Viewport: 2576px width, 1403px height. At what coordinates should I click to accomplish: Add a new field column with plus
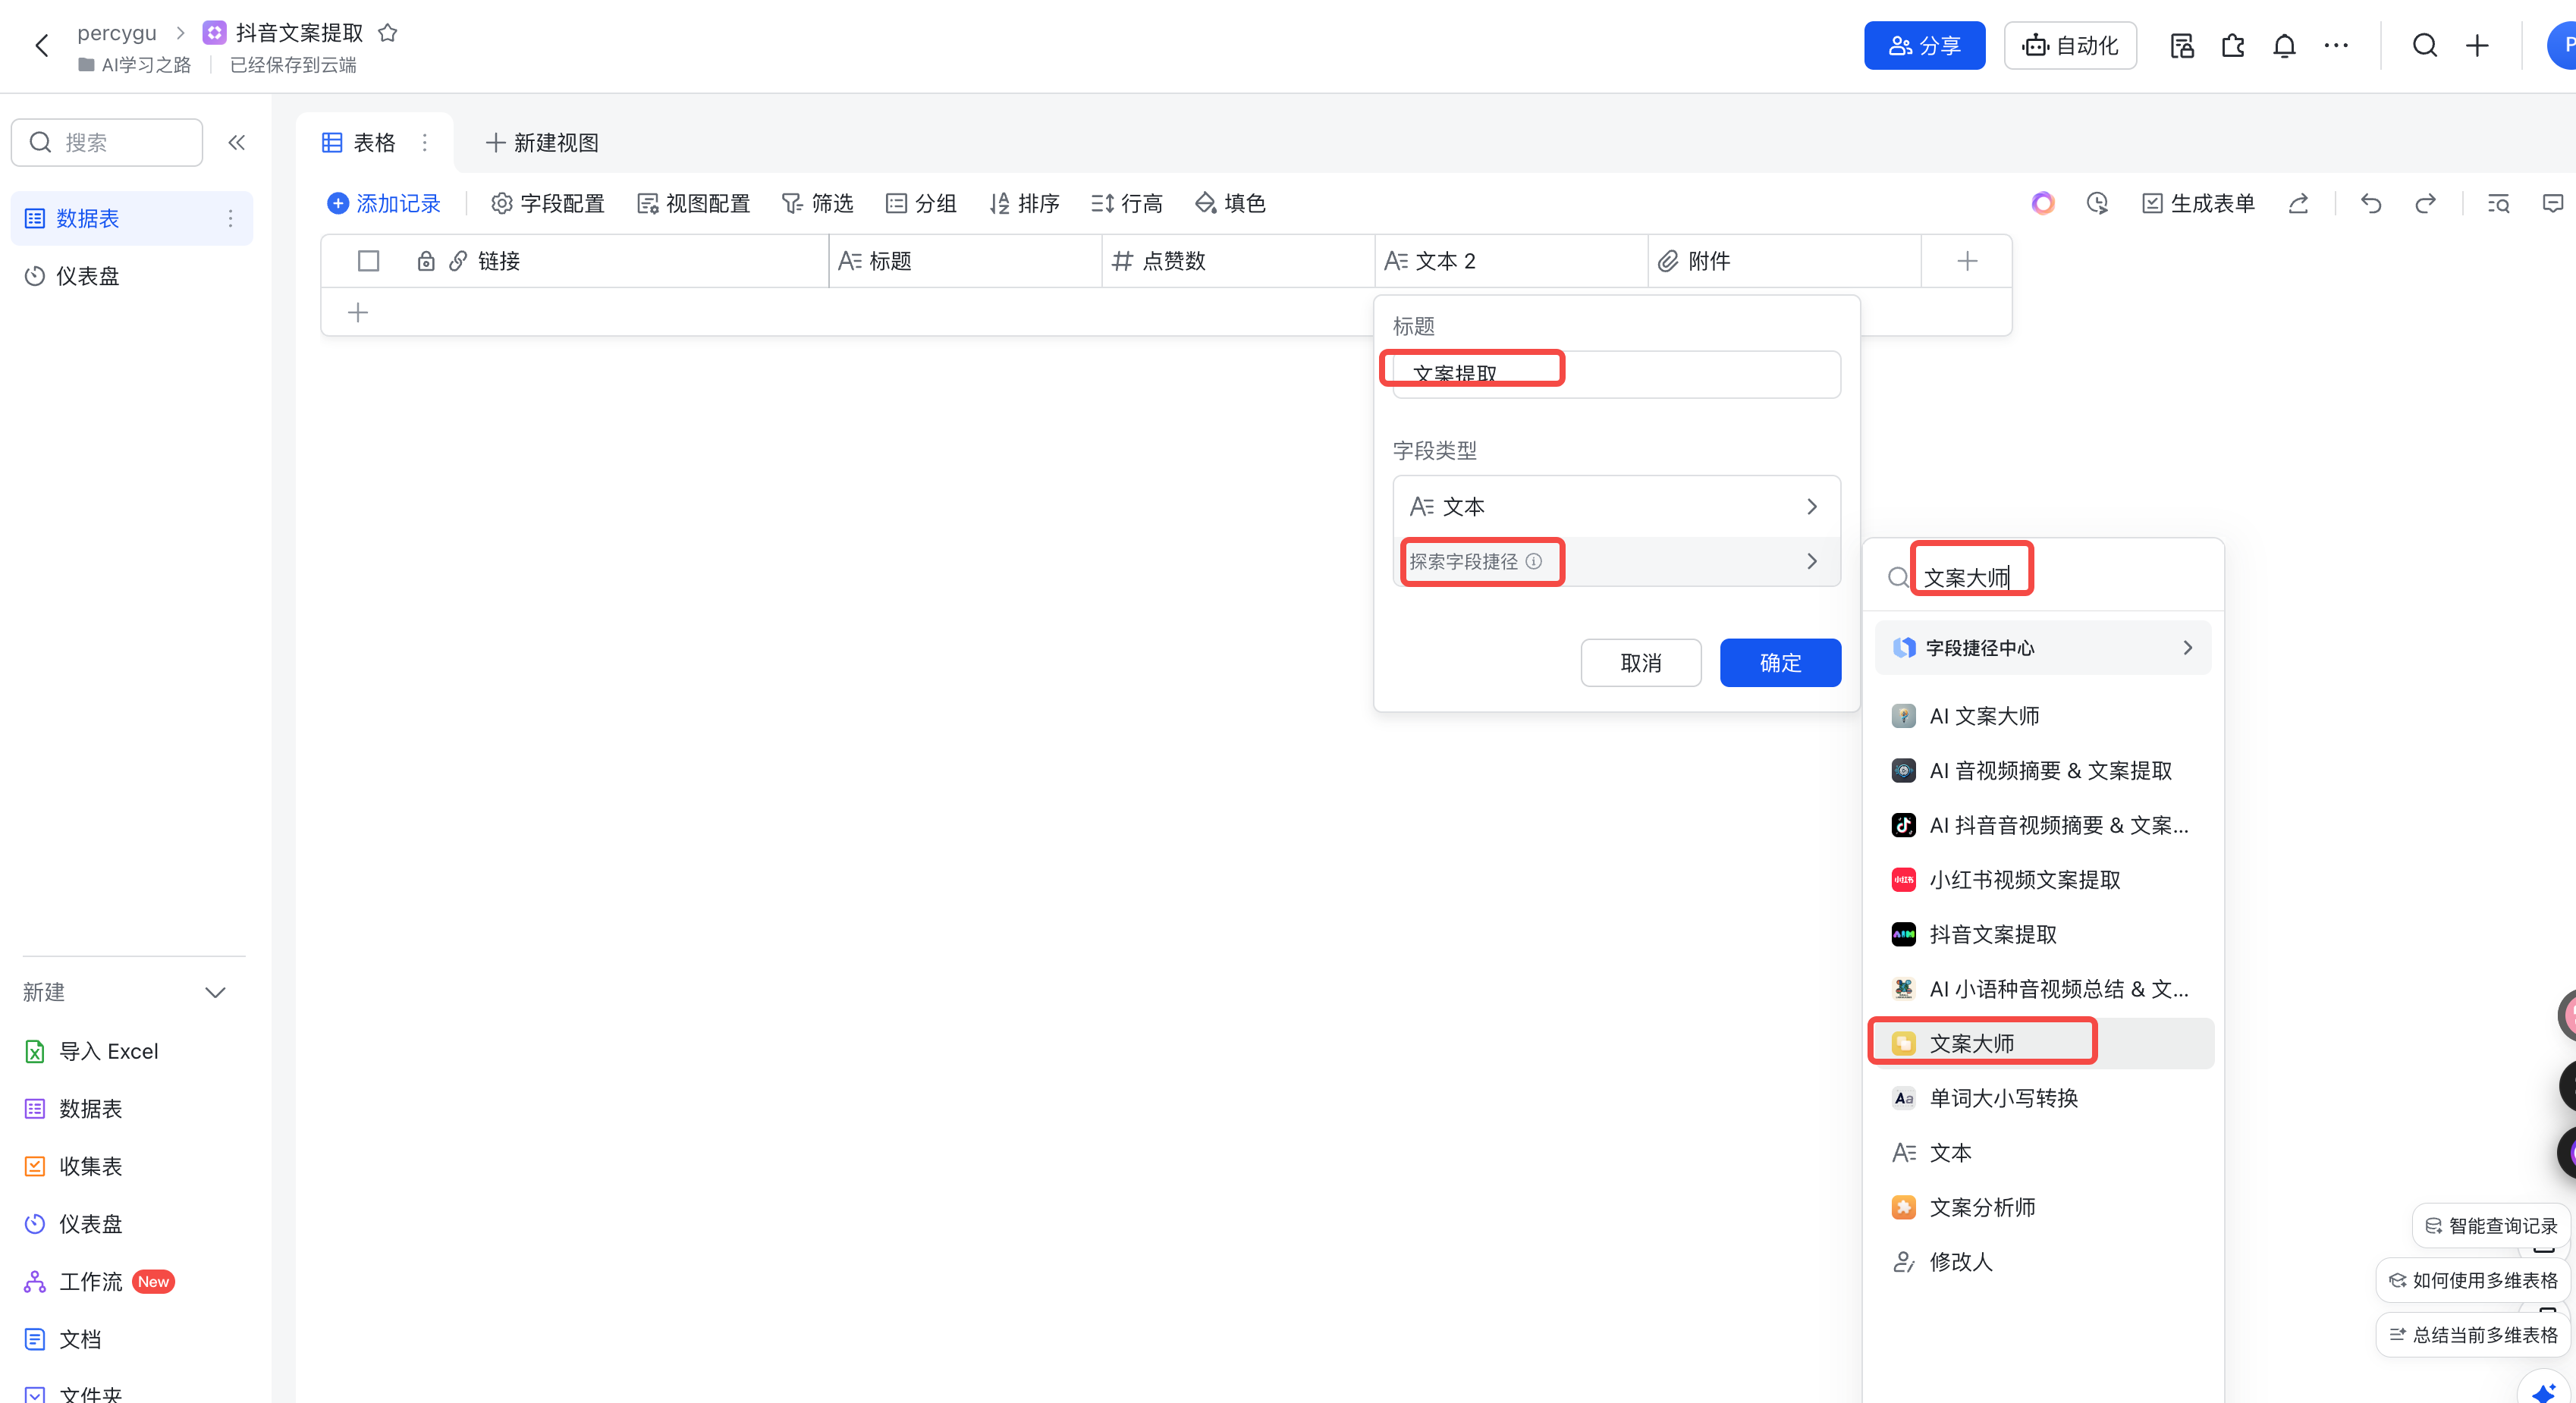(x=1967, y=261)
